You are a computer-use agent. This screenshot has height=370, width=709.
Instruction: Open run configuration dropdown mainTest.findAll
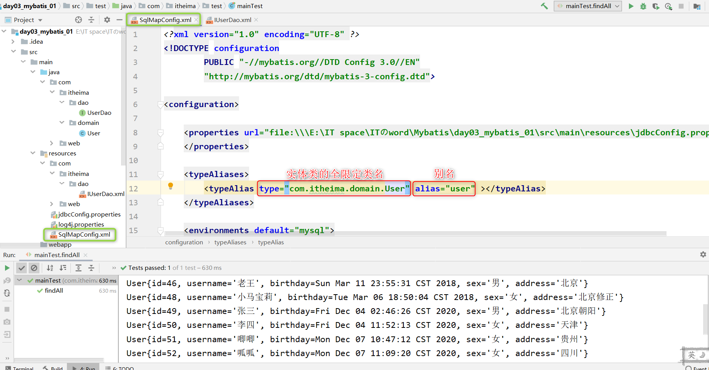pyautogui.click(x=588, y=6)
